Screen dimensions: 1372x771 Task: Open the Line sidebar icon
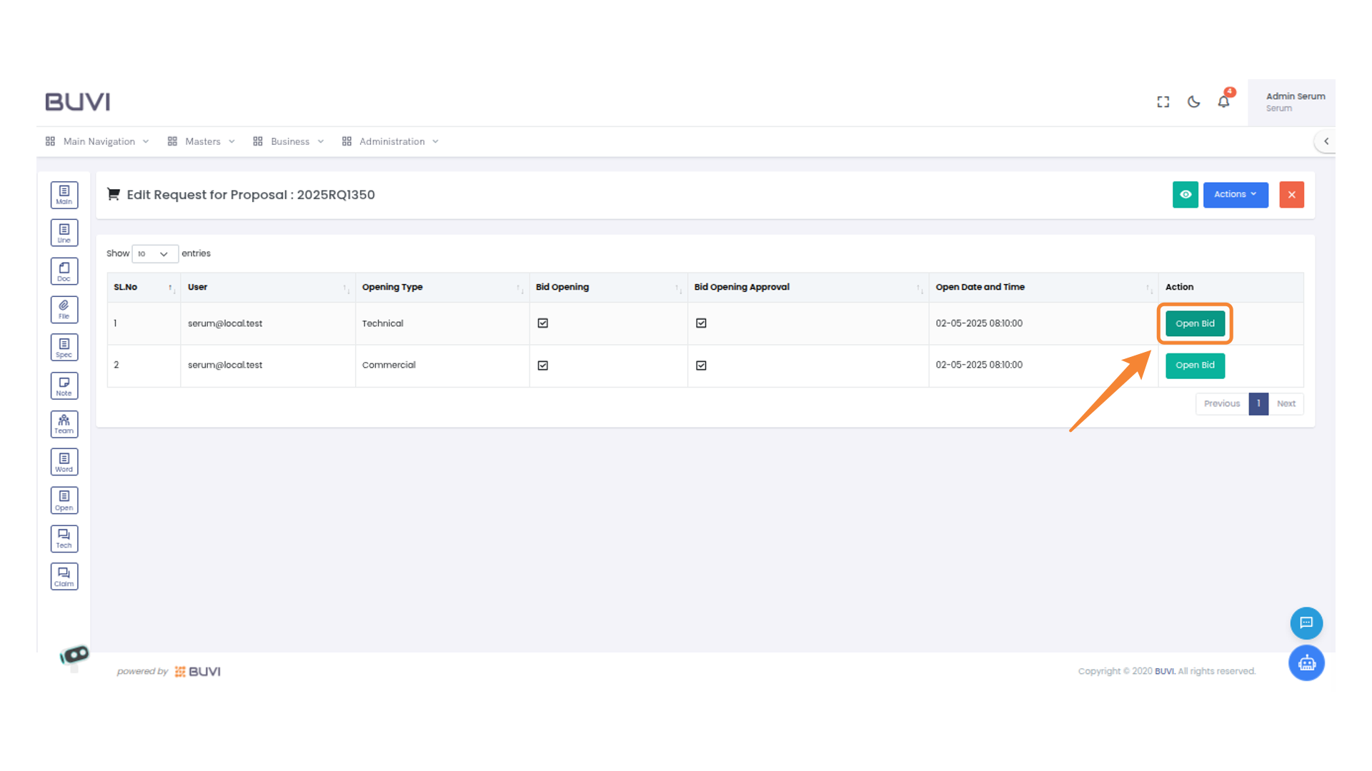(64, 233)
